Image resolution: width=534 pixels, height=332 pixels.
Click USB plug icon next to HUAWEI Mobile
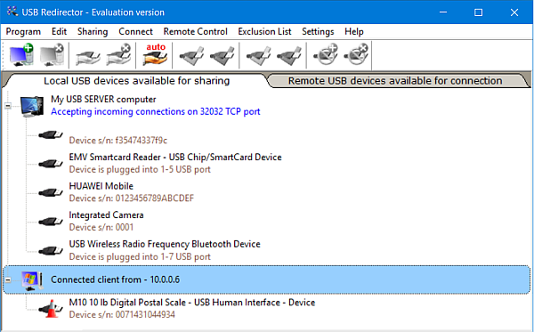[x=51, y=193]
